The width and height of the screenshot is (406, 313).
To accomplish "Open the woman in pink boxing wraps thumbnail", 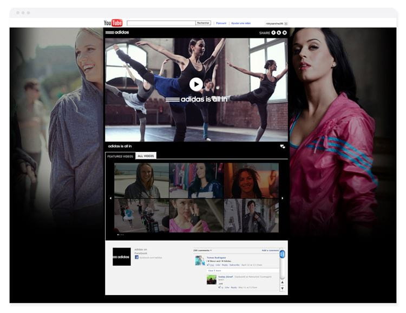I will click(x=197, y=216).
